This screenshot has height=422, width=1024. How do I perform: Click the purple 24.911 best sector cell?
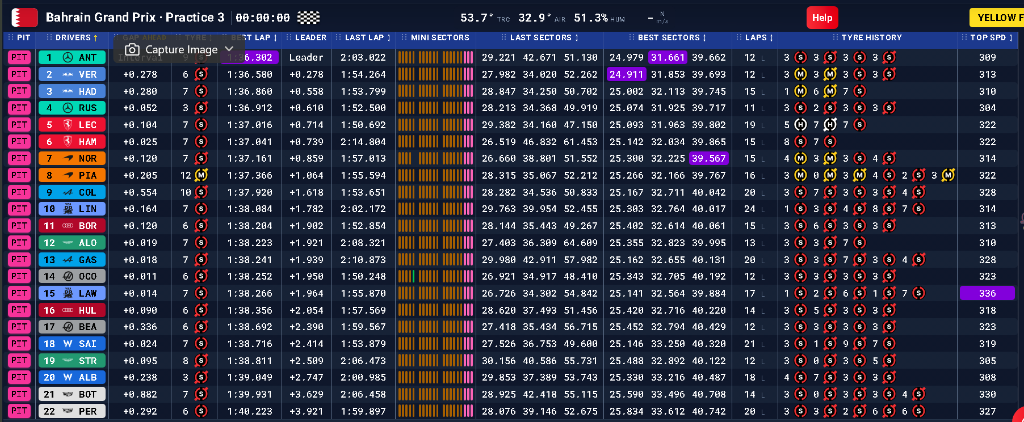[x=627, y=74]
